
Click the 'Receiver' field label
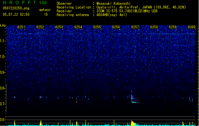[64, 11]
